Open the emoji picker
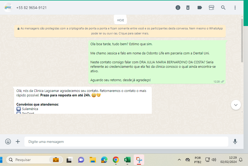 pyautogui.click(x=8, y=142)
